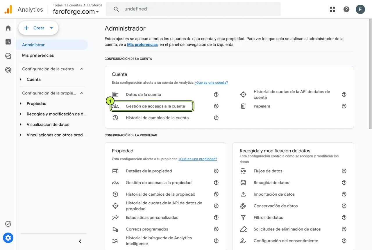
Task: Open Detalles de la propiedad
Action: tap(149, 171)
